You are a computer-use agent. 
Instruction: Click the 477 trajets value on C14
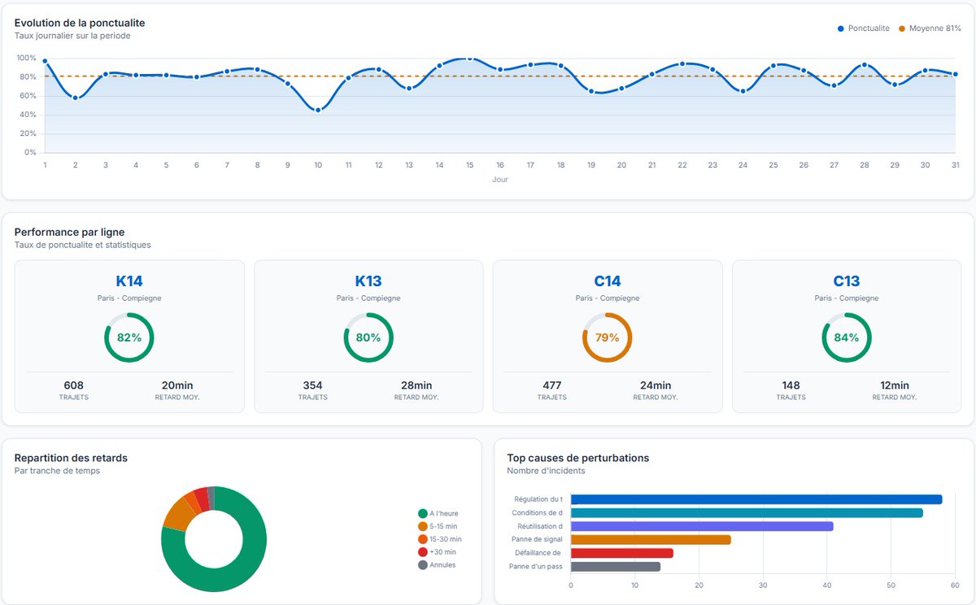pyautogui.click(x=552, y=385)
